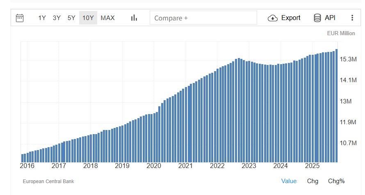Screen dimensions: 365x195
Task: Select the 3Y time range
Action: click(x=57, y=18)
